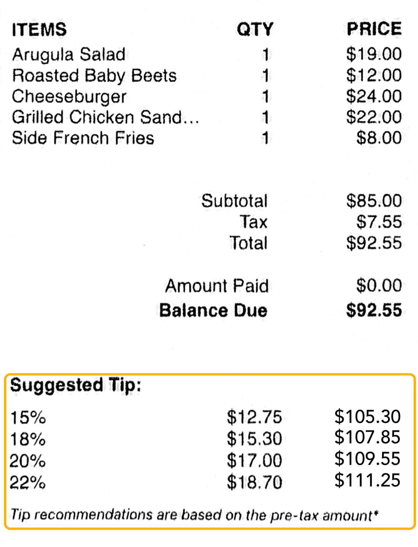
Task: Select the $111.25 total with tip
Action: click(x=367, y=480)
